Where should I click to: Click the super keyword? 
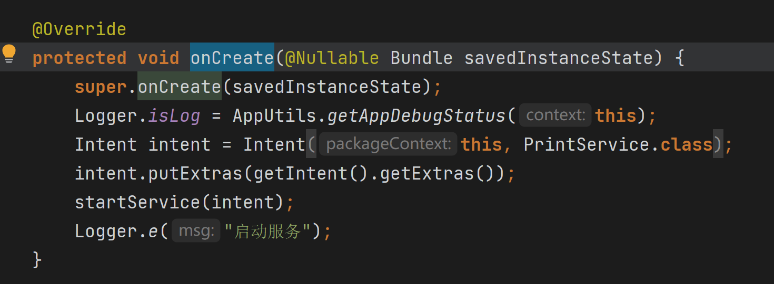click(x=101, y=87)
